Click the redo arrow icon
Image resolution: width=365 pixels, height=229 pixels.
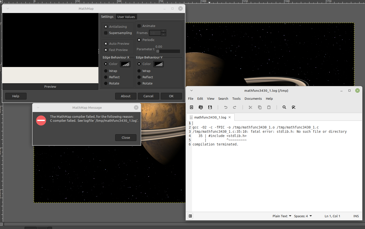point(235,107)
